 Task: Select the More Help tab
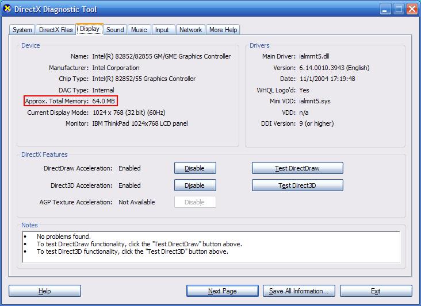223,30
